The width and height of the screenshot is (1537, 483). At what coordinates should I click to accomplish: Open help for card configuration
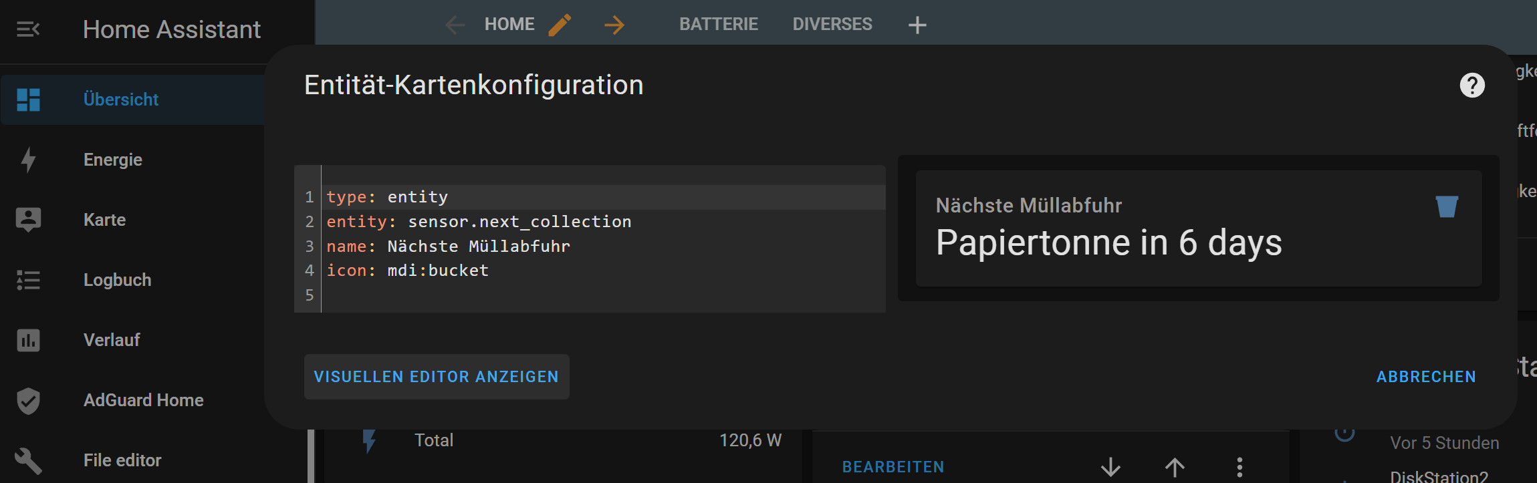click(x=1471, y=86)
